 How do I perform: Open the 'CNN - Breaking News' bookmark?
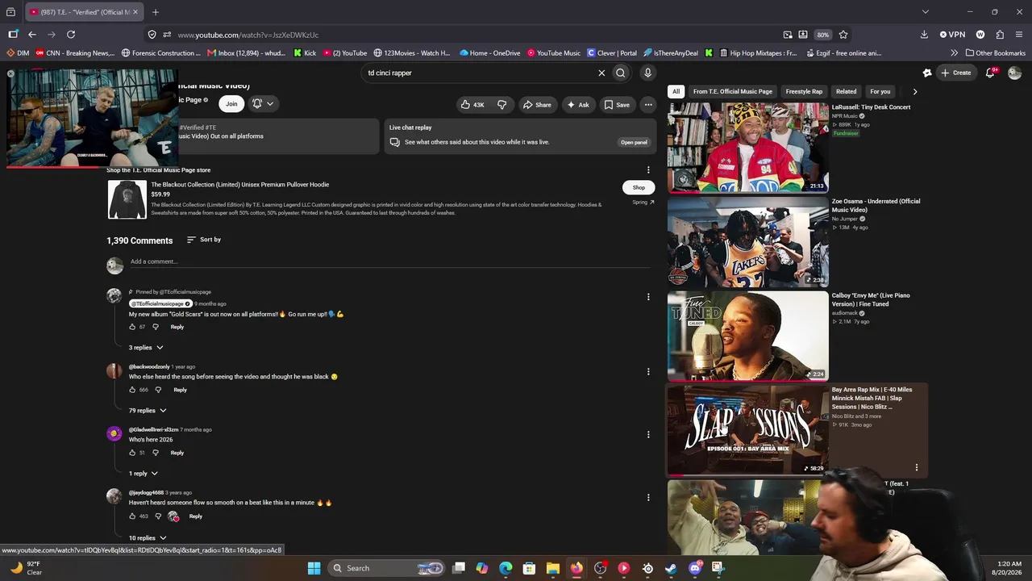(75, 53)
